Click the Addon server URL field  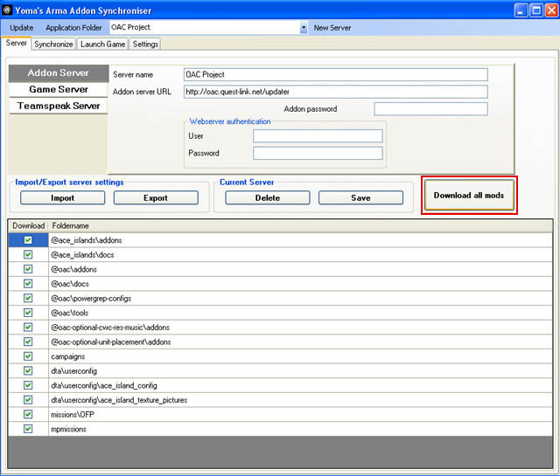click(x=335, y=92)
